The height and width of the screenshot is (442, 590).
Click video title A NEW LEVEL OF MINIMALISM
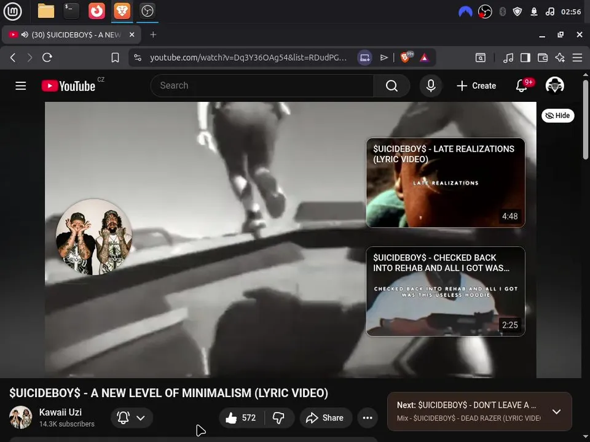(168, 393)
